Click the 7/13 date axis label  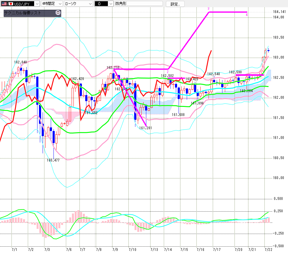pos(154,249)
